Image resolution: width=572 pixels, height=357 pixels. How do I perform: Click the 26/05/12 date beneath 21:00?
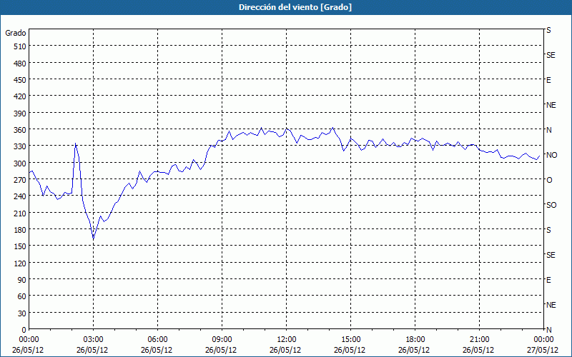pos(478,350)
